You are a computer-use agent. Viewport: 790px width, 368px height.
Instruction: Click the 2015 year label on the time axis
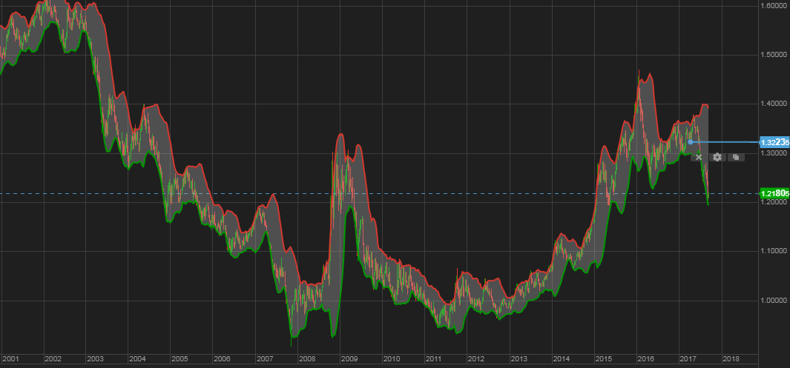pyautogui.click(x=603, y=359)
